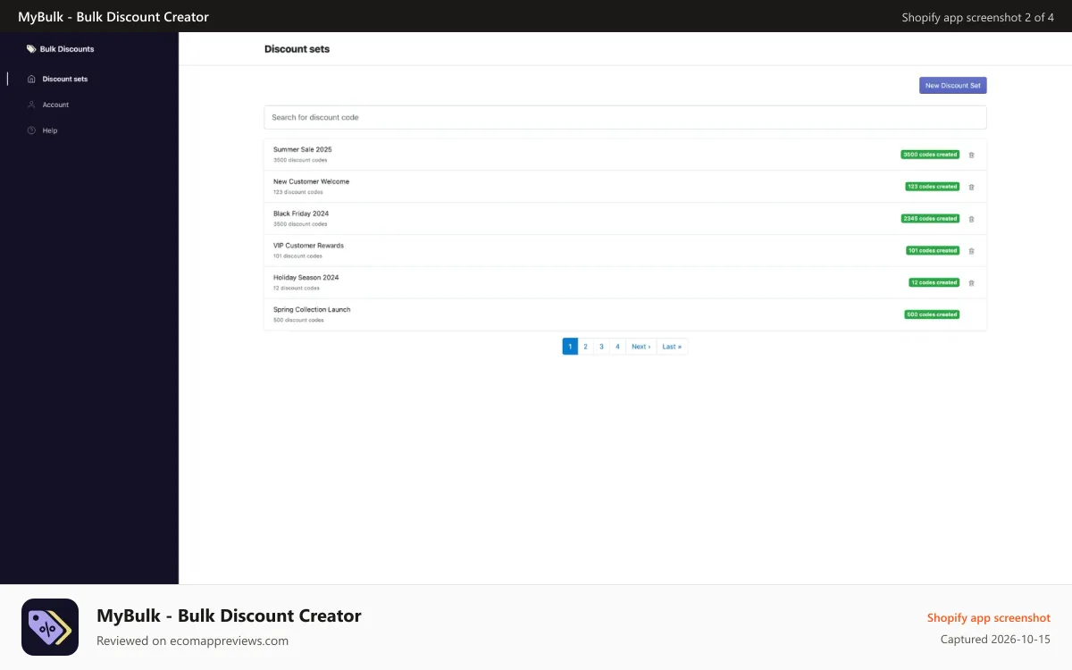1072x670 pixels.
Task: Go to pagination page 3
Action: [601, 347]
